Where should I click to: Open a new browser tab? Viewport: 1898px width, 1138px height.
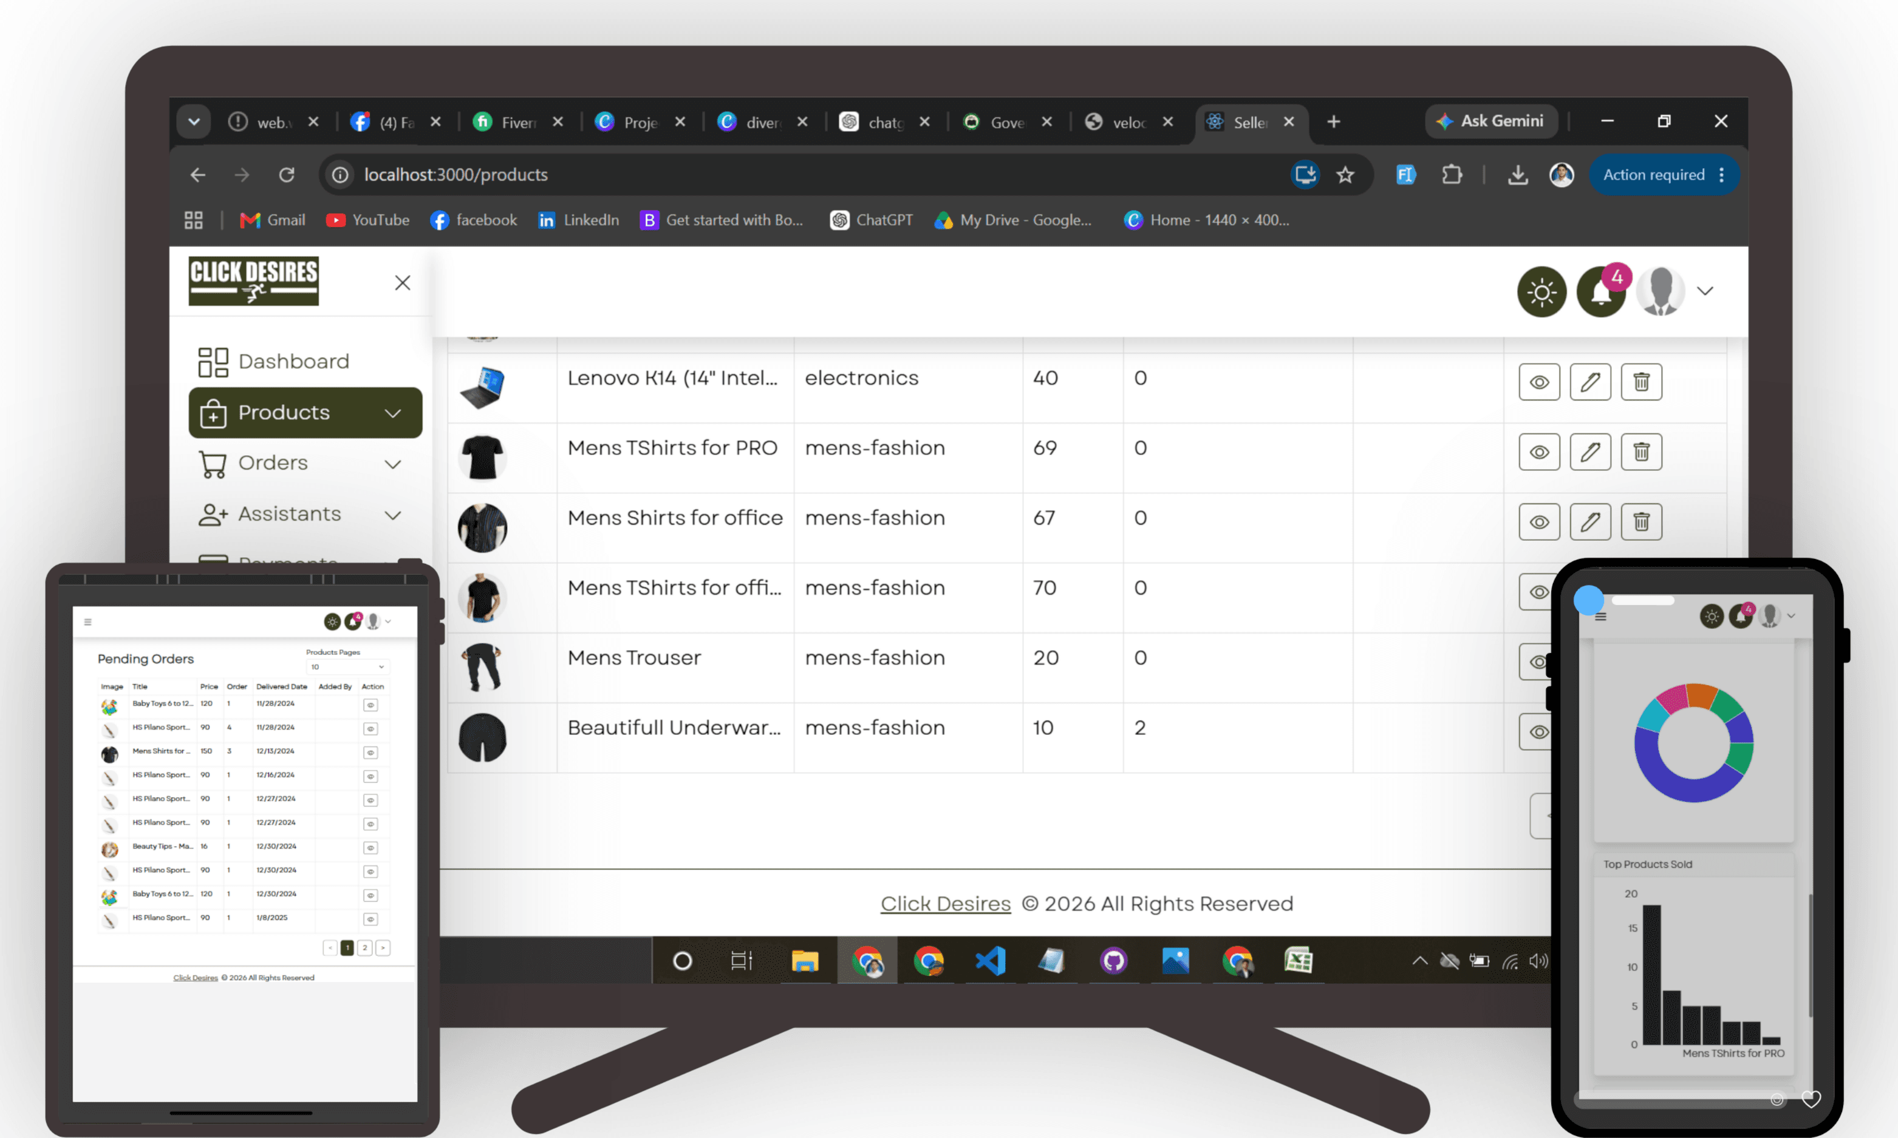pos(1333,121)
